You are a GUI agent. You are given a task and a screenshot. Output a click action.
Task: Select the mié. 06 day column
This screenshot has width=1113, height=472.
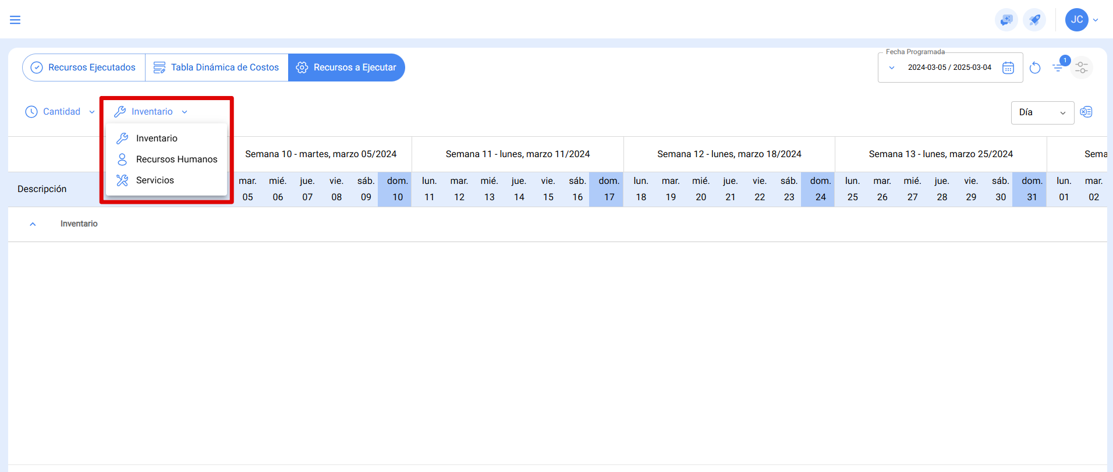[x=278, y=189]
